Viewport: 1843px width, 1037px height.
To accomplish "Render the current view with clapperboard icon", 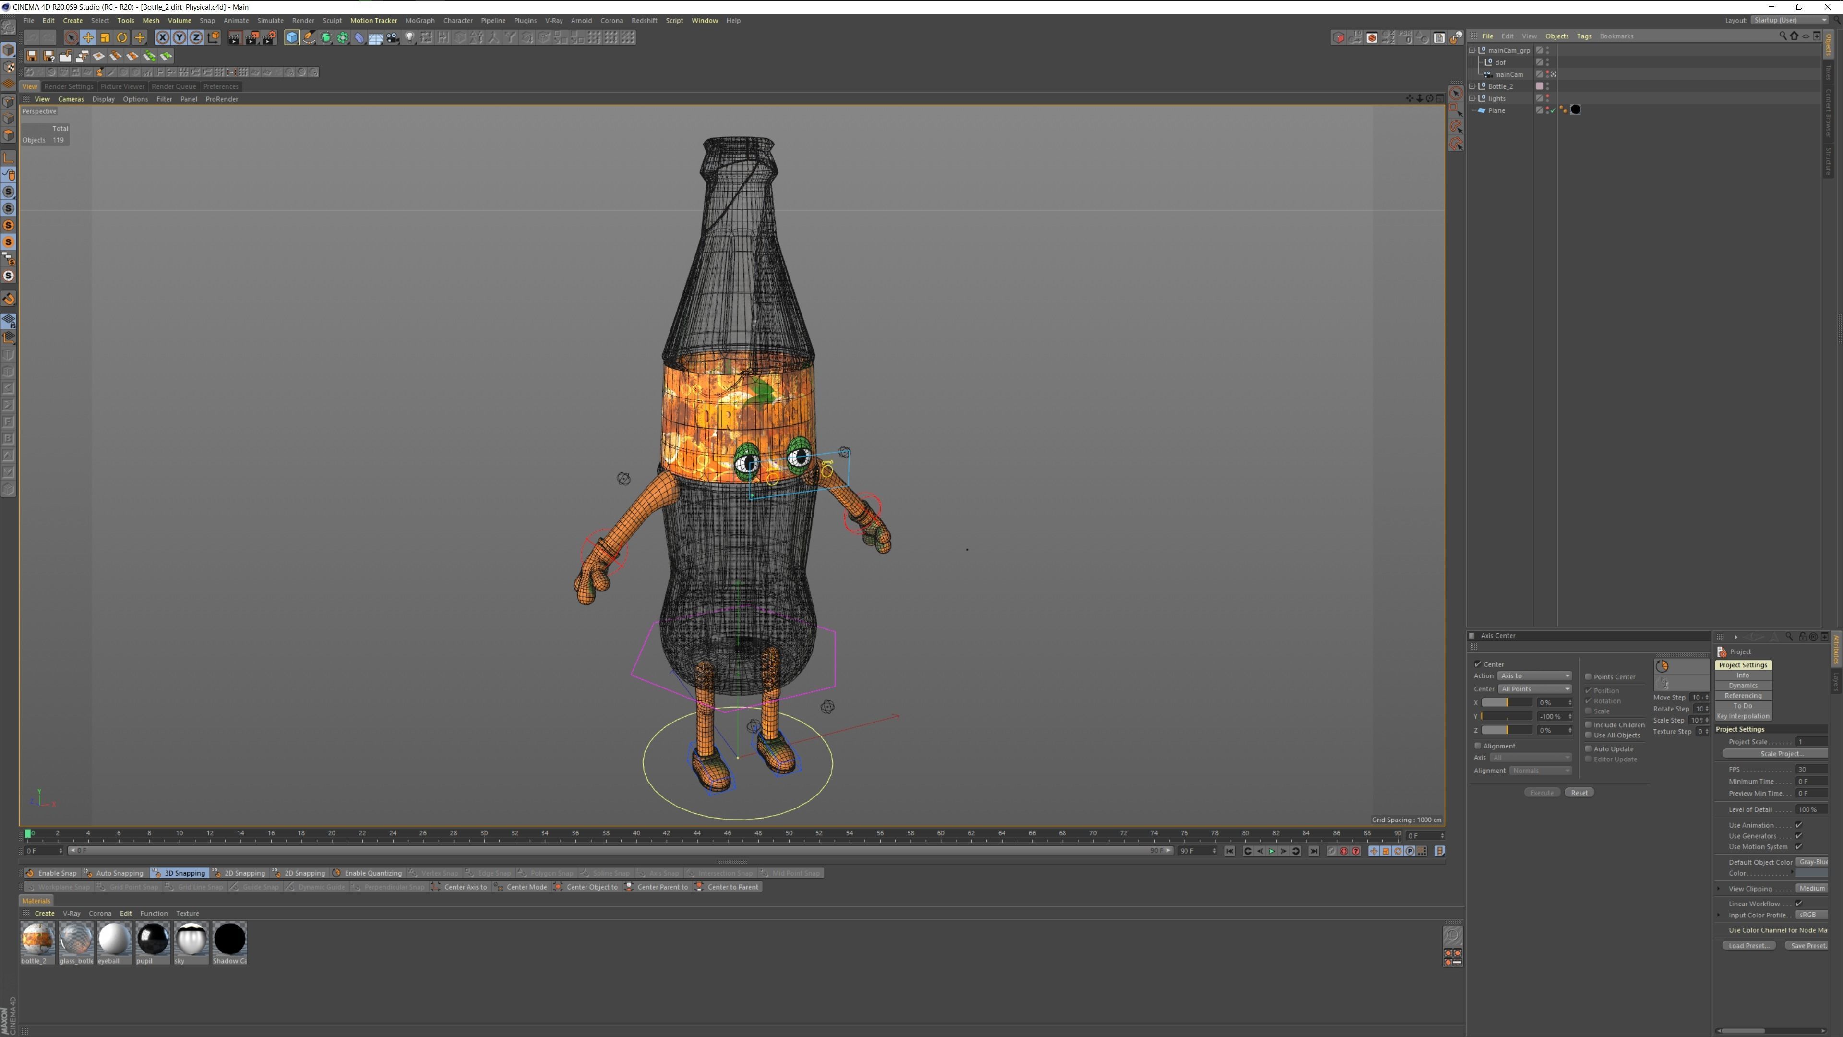I will pyautogui.click(x=235, y=38).
